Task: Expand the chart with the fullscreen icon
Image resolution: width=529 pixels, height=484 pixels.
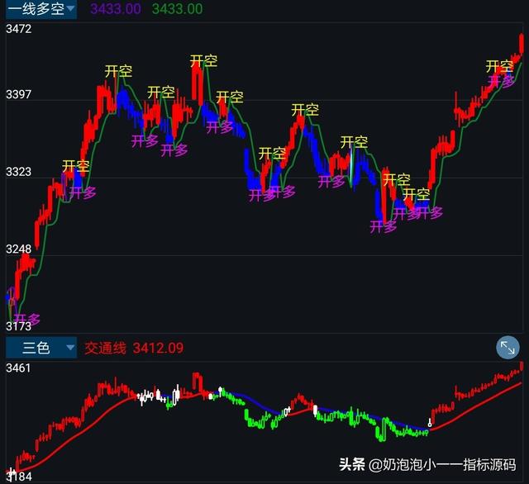Action: (508, 348)
